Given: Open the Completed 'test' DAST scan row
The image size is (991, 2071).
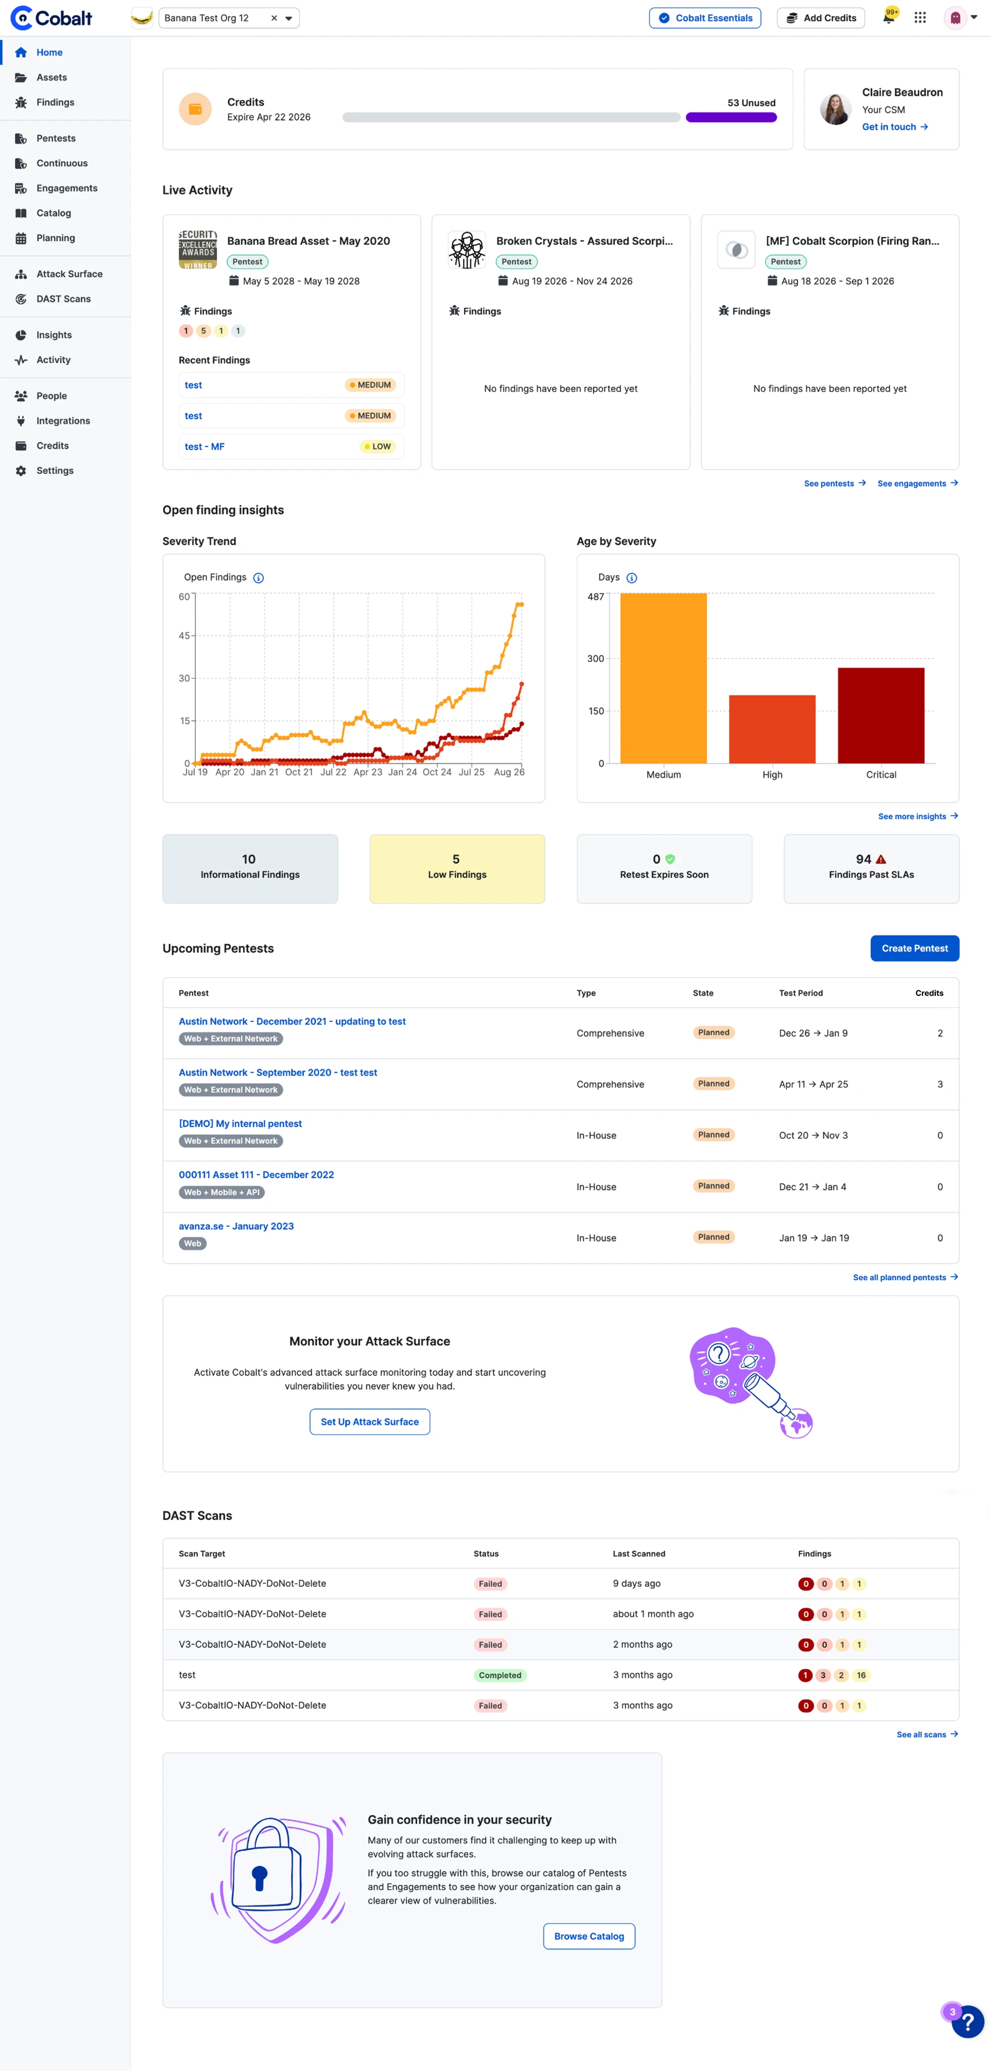Looking at the screenshot, I should point(561,1676).
